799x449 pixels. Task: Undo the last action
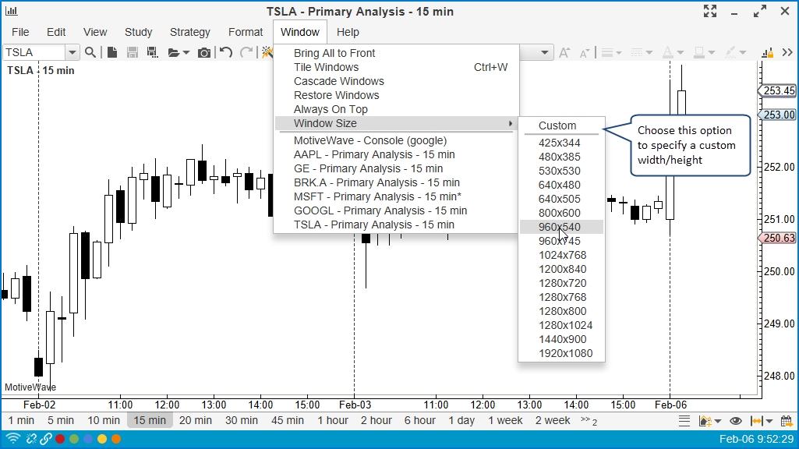pyautogui.click(x=226, y=52)
